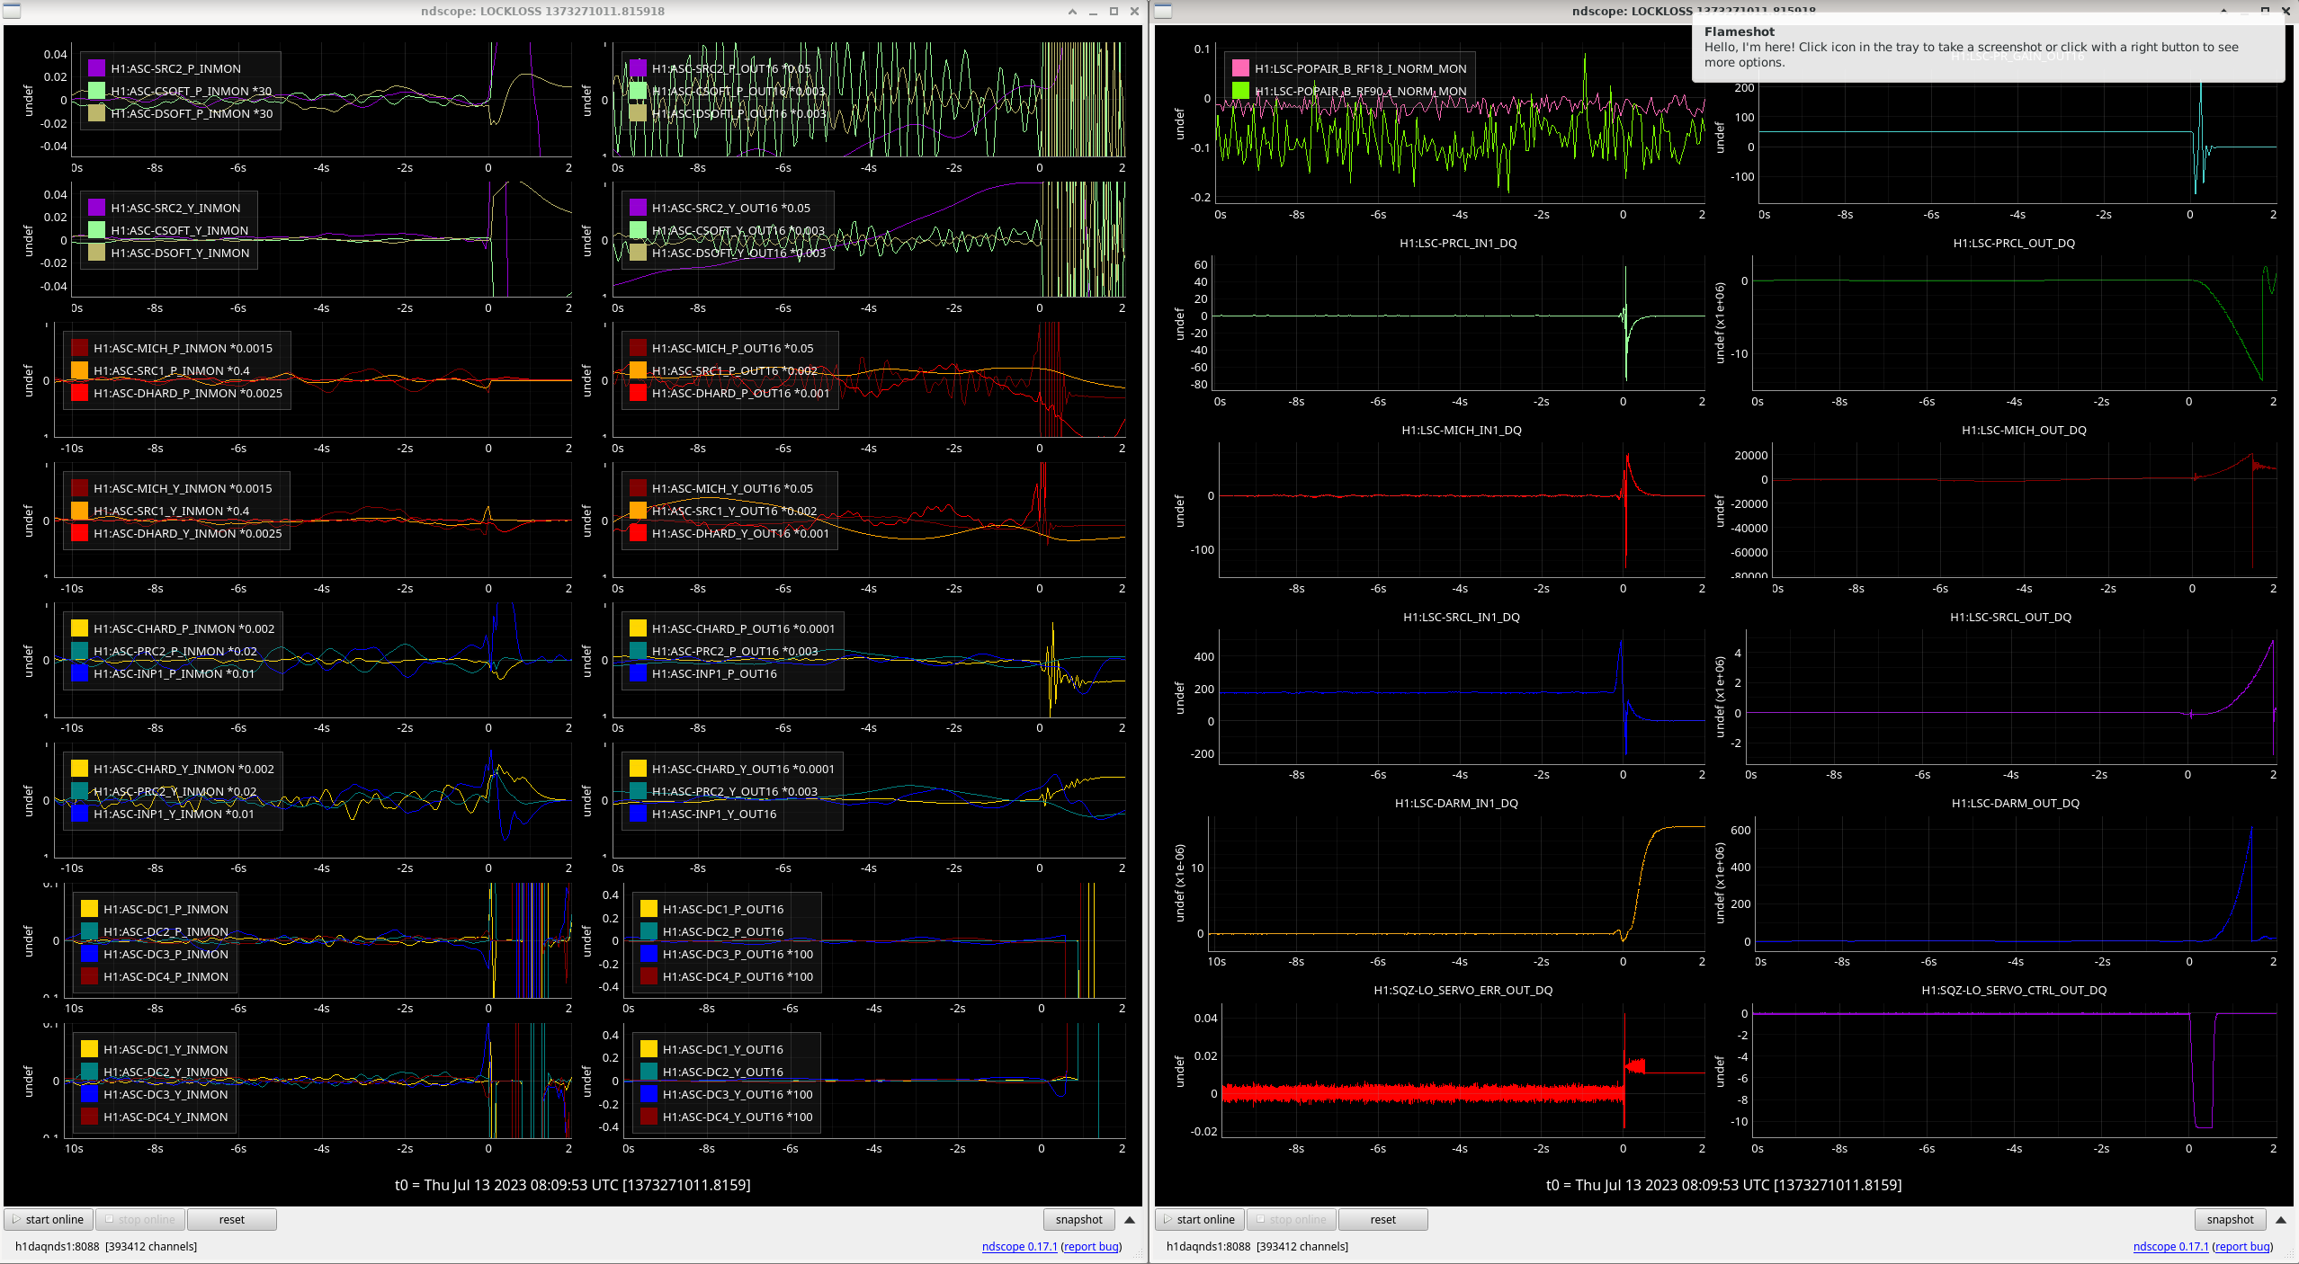Click yellow ASC-DC1_P_INMON legend marker
The height and width of the screenshot is (1264, 2299).
tap(89, 909)
